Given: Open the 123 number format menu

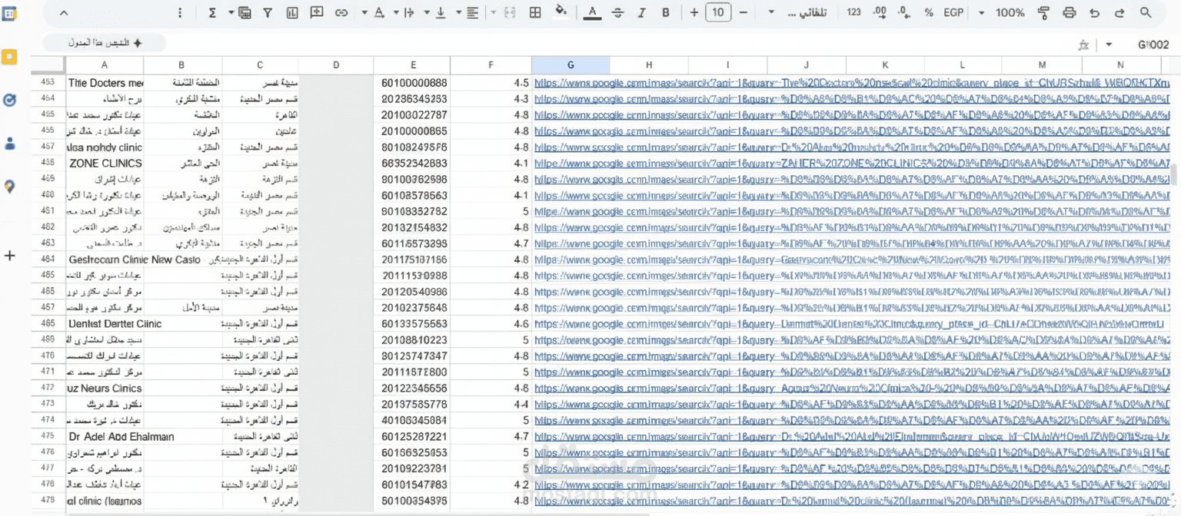Looking at the screenshot, I should [x=853, y=13].
